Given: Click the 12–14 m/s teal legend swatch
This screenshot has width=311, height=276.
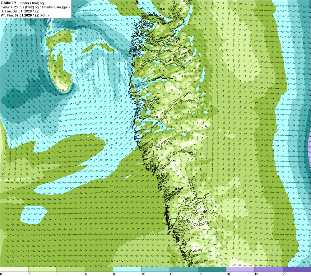Looking at the screenshot, I should pos(184,269).
